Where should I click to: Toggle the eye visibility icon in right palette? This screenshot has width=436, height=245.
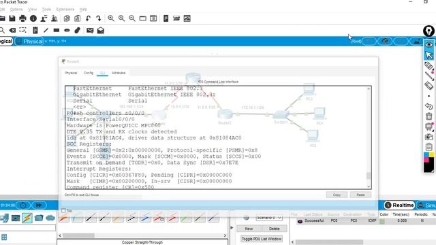[429, 44]
